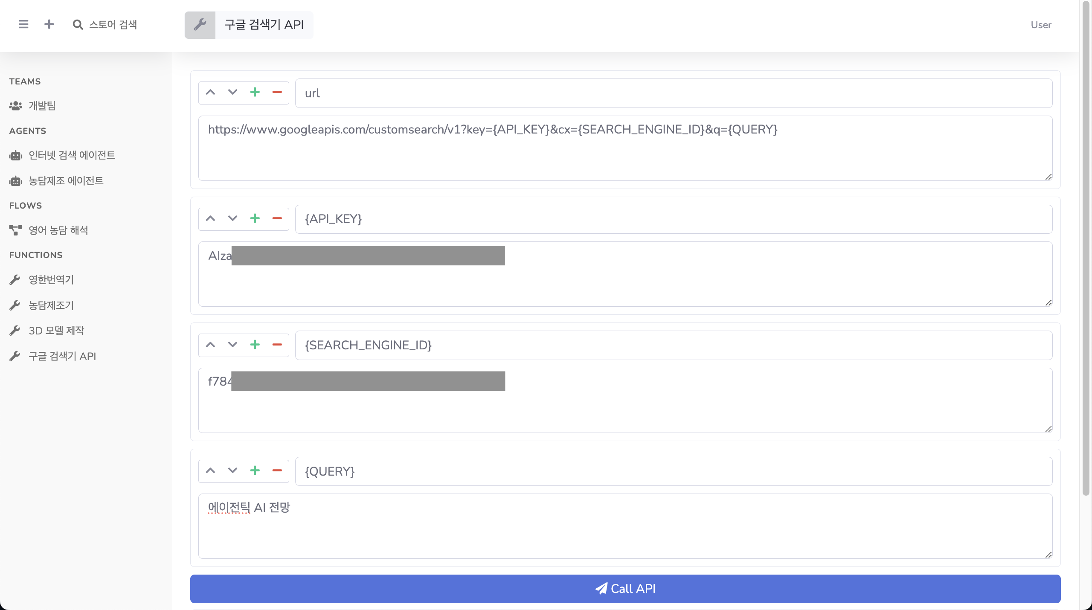The image size is (1092, 610).
Task: Remove the url row
Action: click(x=277, y=93)
